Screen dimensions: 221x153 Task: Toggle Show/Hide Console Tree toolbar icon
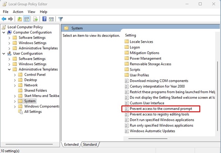tap(27, 19)
